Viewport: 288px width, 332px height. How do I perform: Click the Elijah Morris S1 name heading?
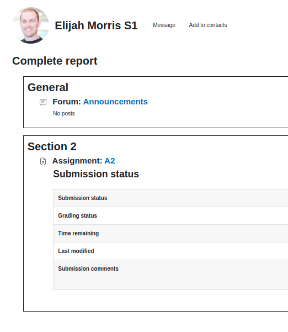[96, 25]
